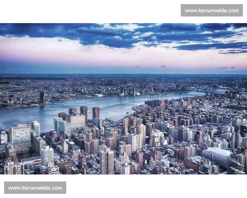This screenshot has height=198, width=247.
Task: Select the pink horizon band of sky
Action: coord(123,57)
